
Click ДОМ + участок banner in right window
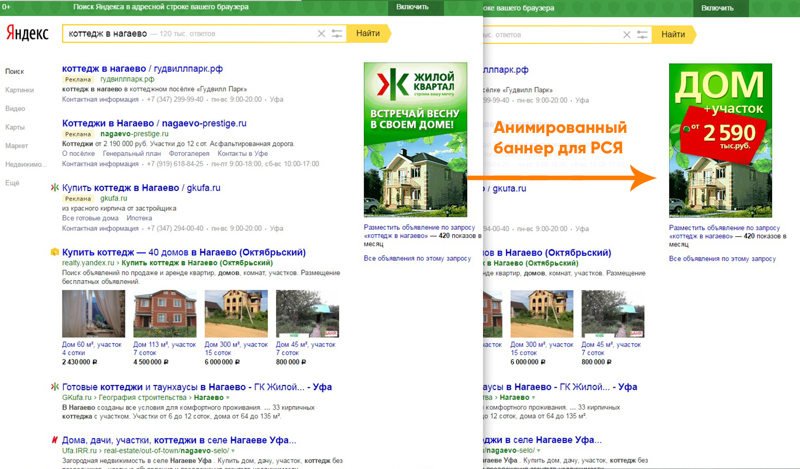click(720, 140)
